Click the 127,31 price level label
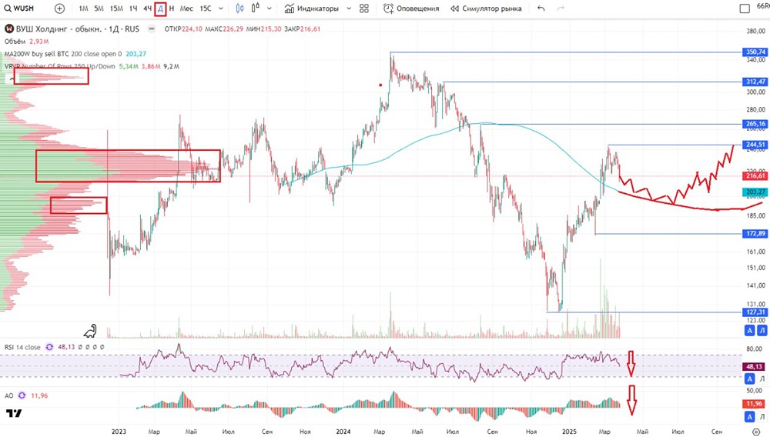The height and width of the screenshot is (437, 770). pyautogui.click(x=755, y=312)
